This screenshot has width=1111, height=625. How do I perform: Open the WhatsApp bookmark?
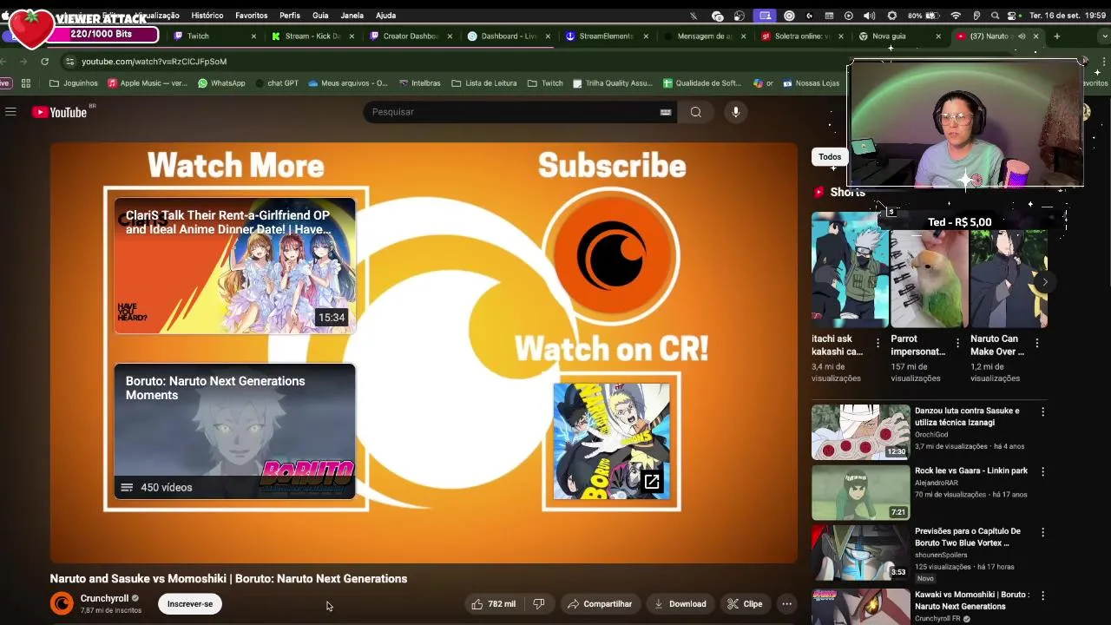(x=221, y=83)
